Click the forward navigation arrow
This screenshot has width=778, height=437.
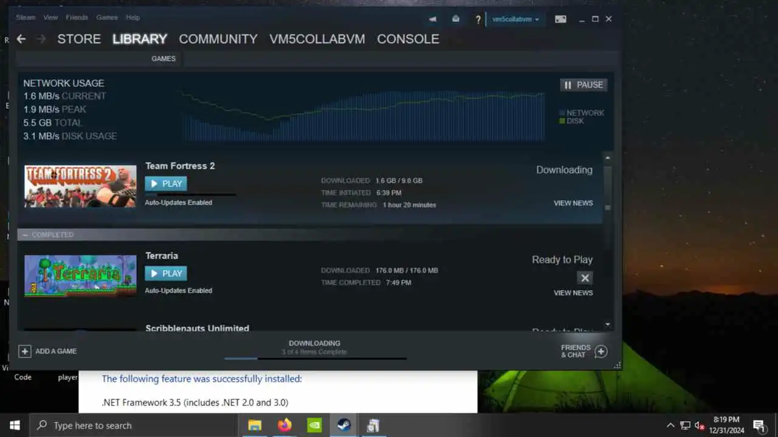pos(41,39)
